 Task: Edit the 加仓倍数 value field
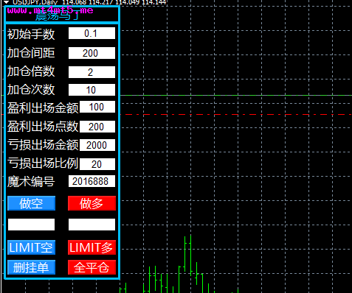click(92, 72)
